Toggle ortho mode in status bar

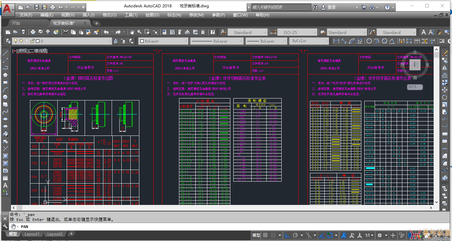tap(287, 235)
